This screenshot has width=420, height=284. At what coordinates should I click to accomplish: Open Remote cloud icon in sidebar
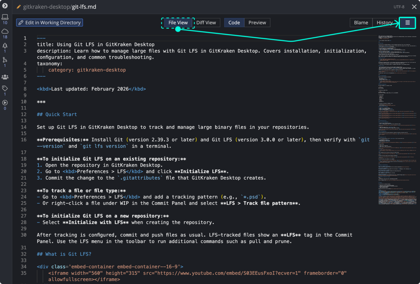coord(5,31)
